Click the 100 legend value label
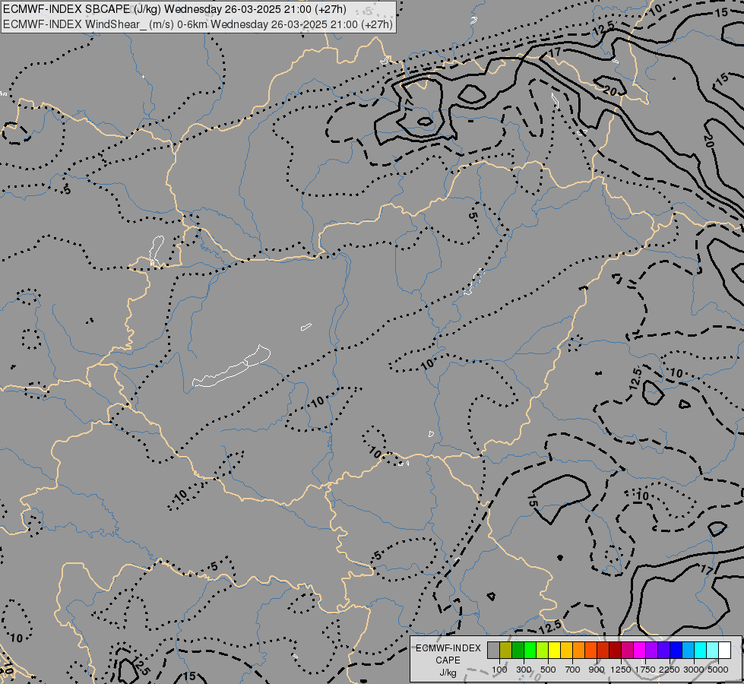Viewport: 744px width, 684px height. (499, 670)
